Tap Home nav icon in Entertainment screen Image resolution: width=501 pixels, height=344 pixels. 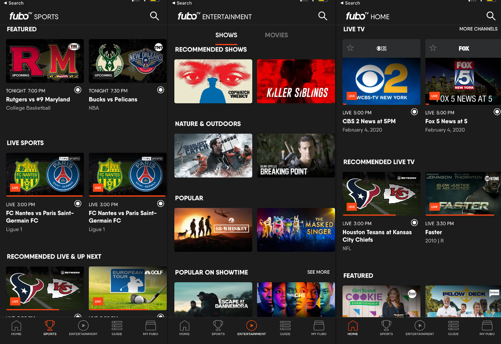point(184,328)
